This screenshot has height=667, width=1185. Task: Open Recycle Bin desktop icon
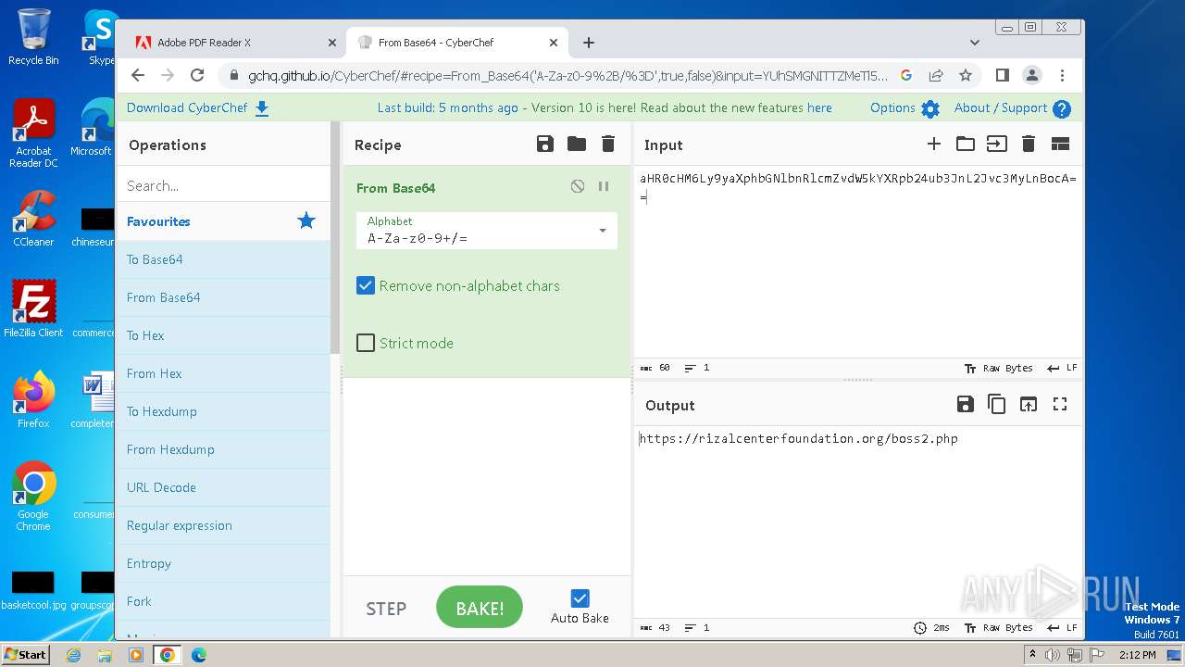click(x=33, y=37)
